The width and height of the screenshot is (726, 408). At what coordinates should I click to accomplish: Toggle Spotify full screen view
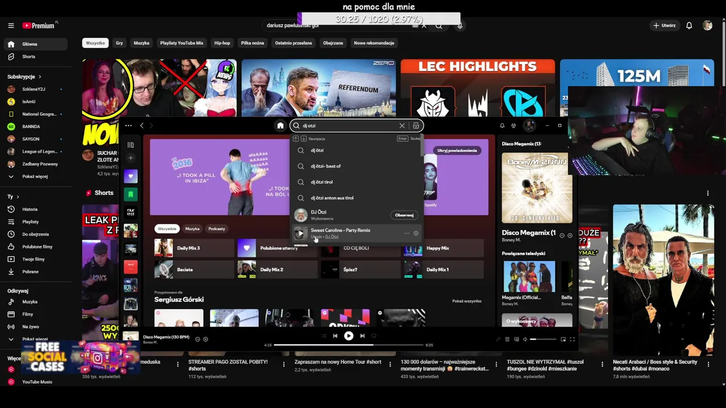572,339
